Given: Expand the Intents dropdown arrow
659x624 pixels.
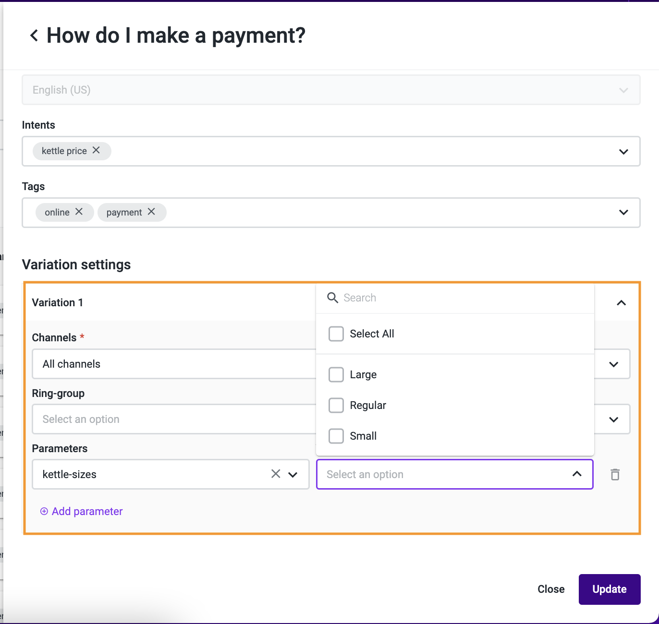Looking at the screenshot, I should coord(623,152).
